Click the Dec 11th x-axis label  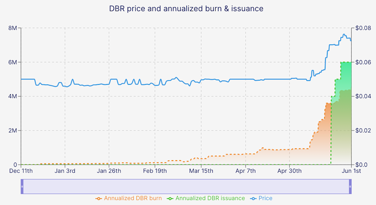(21, 171)
